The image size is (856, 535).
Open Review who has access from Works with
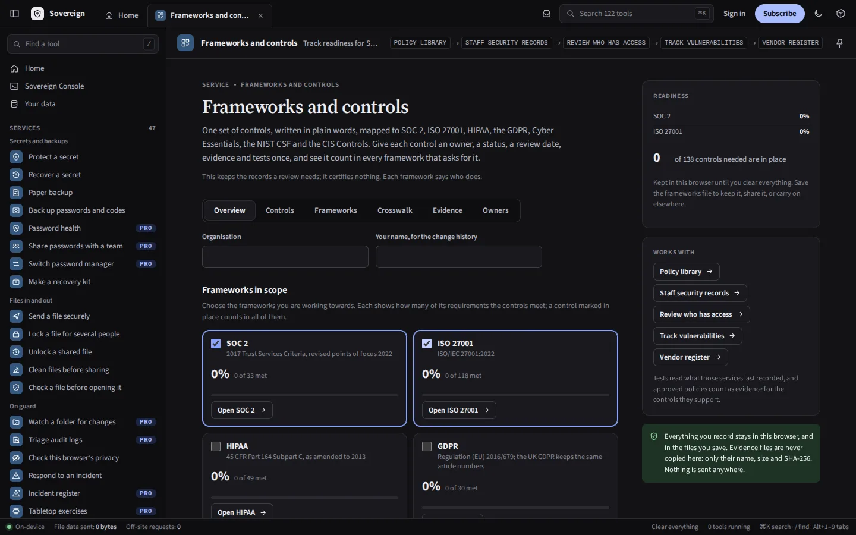pos(701,314)
